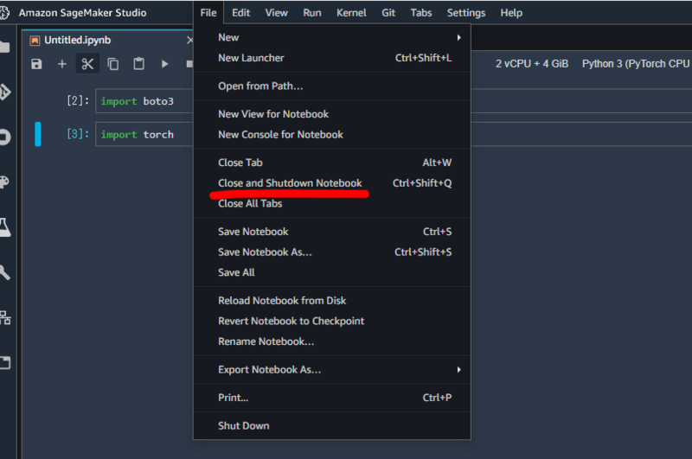Select New View for Notebook

coord(332,114)
